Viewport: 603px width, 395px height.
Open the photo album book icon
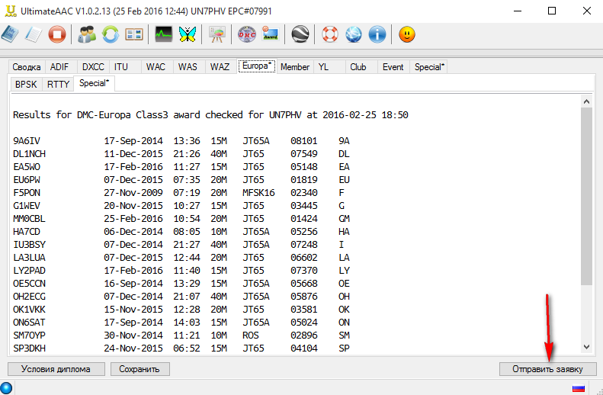tap(134, 34)
